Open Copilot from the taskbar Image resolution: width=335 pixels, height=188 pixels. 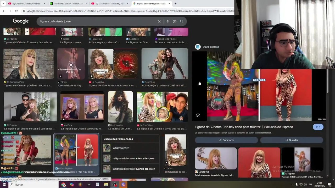coord(72,185)
